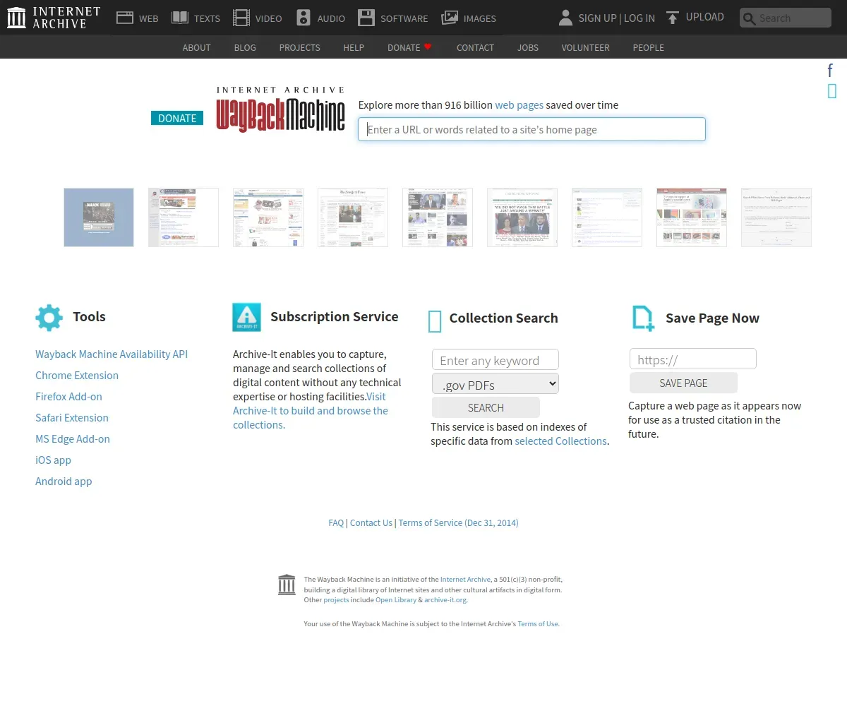The image size is (847, 706).
Task: Open the iOS app link
Action: (53, 460)
